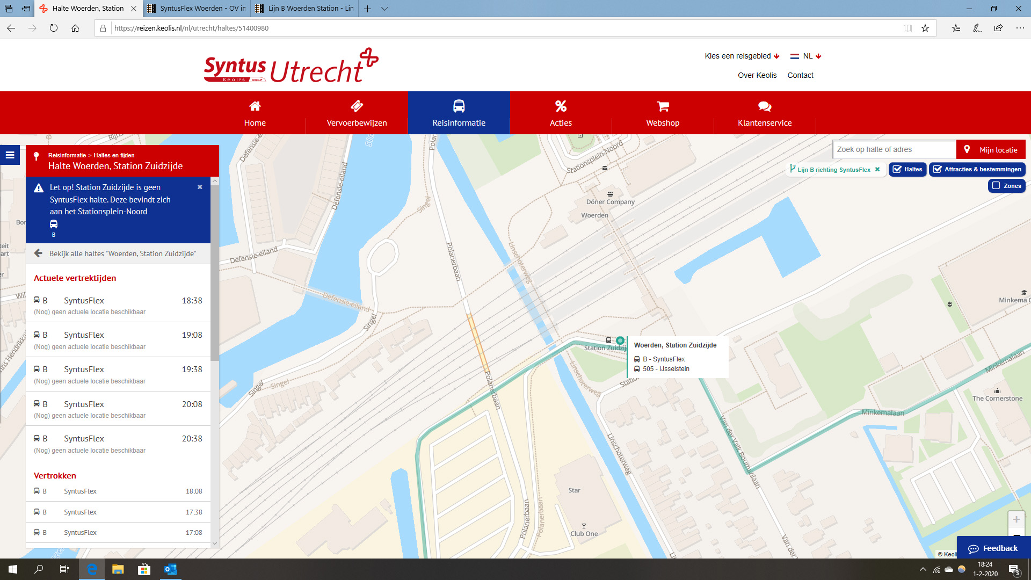Click the Reisinformatie bus icon
This screenshot has height=580, width=1031.
tap(459, 106)
